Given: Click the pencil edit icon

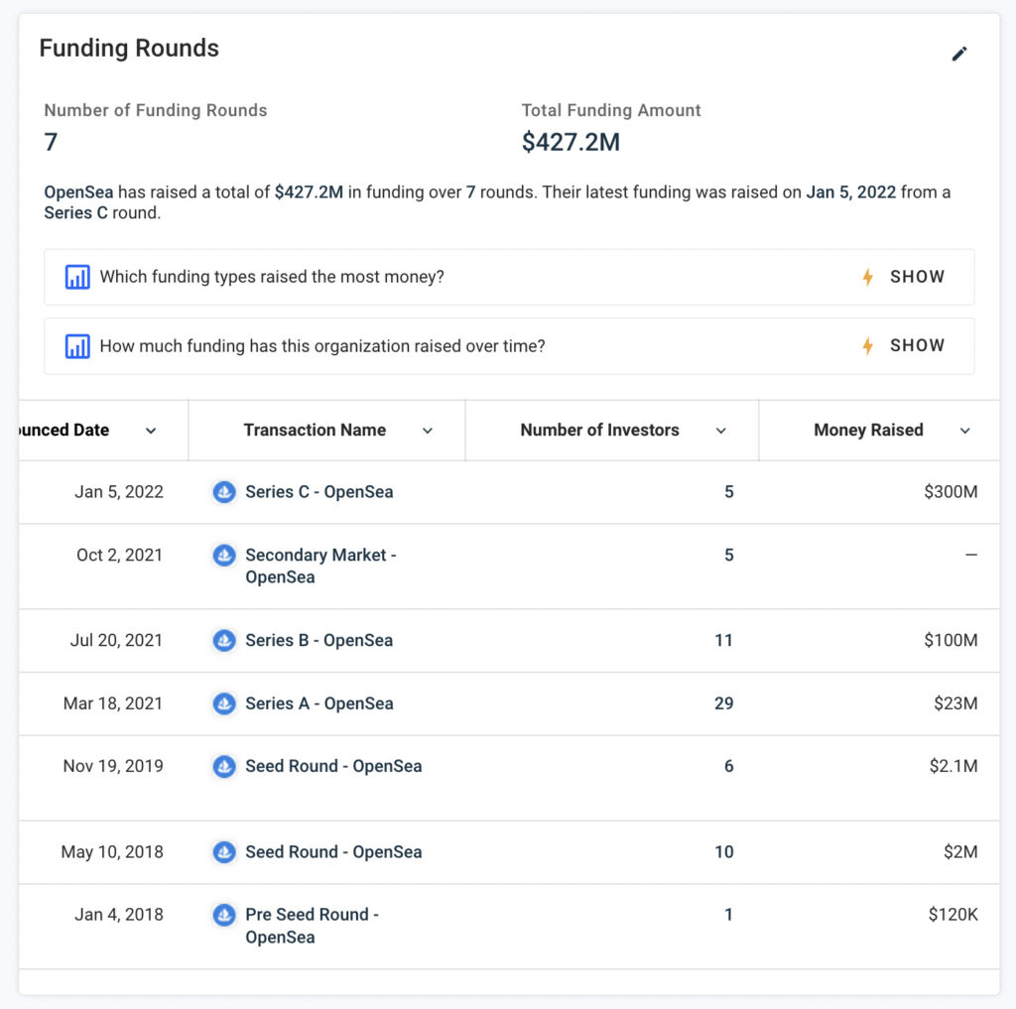Looking at the screenshot, I should (958, 55).
